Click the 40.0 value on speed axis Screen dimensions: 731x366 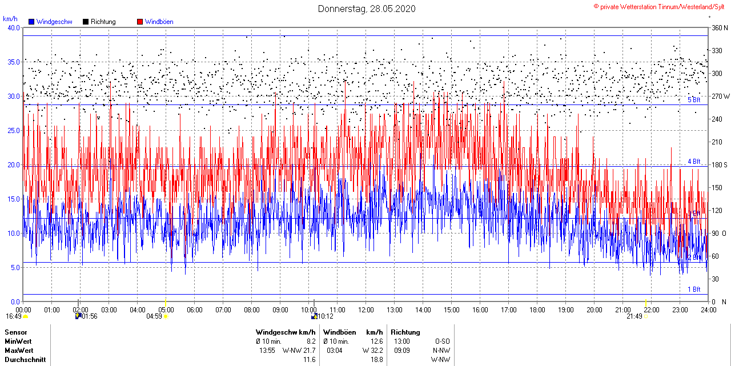[x=14, y=27]
